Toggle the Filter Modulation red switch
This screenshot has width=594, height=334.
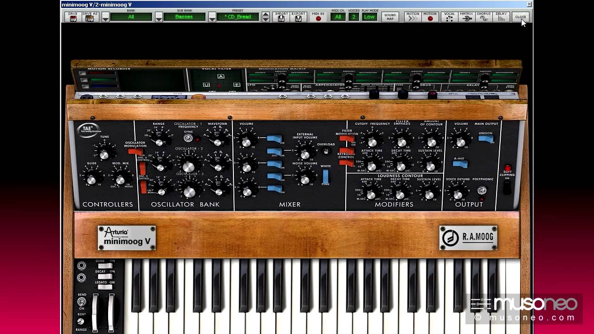point(347,138)
